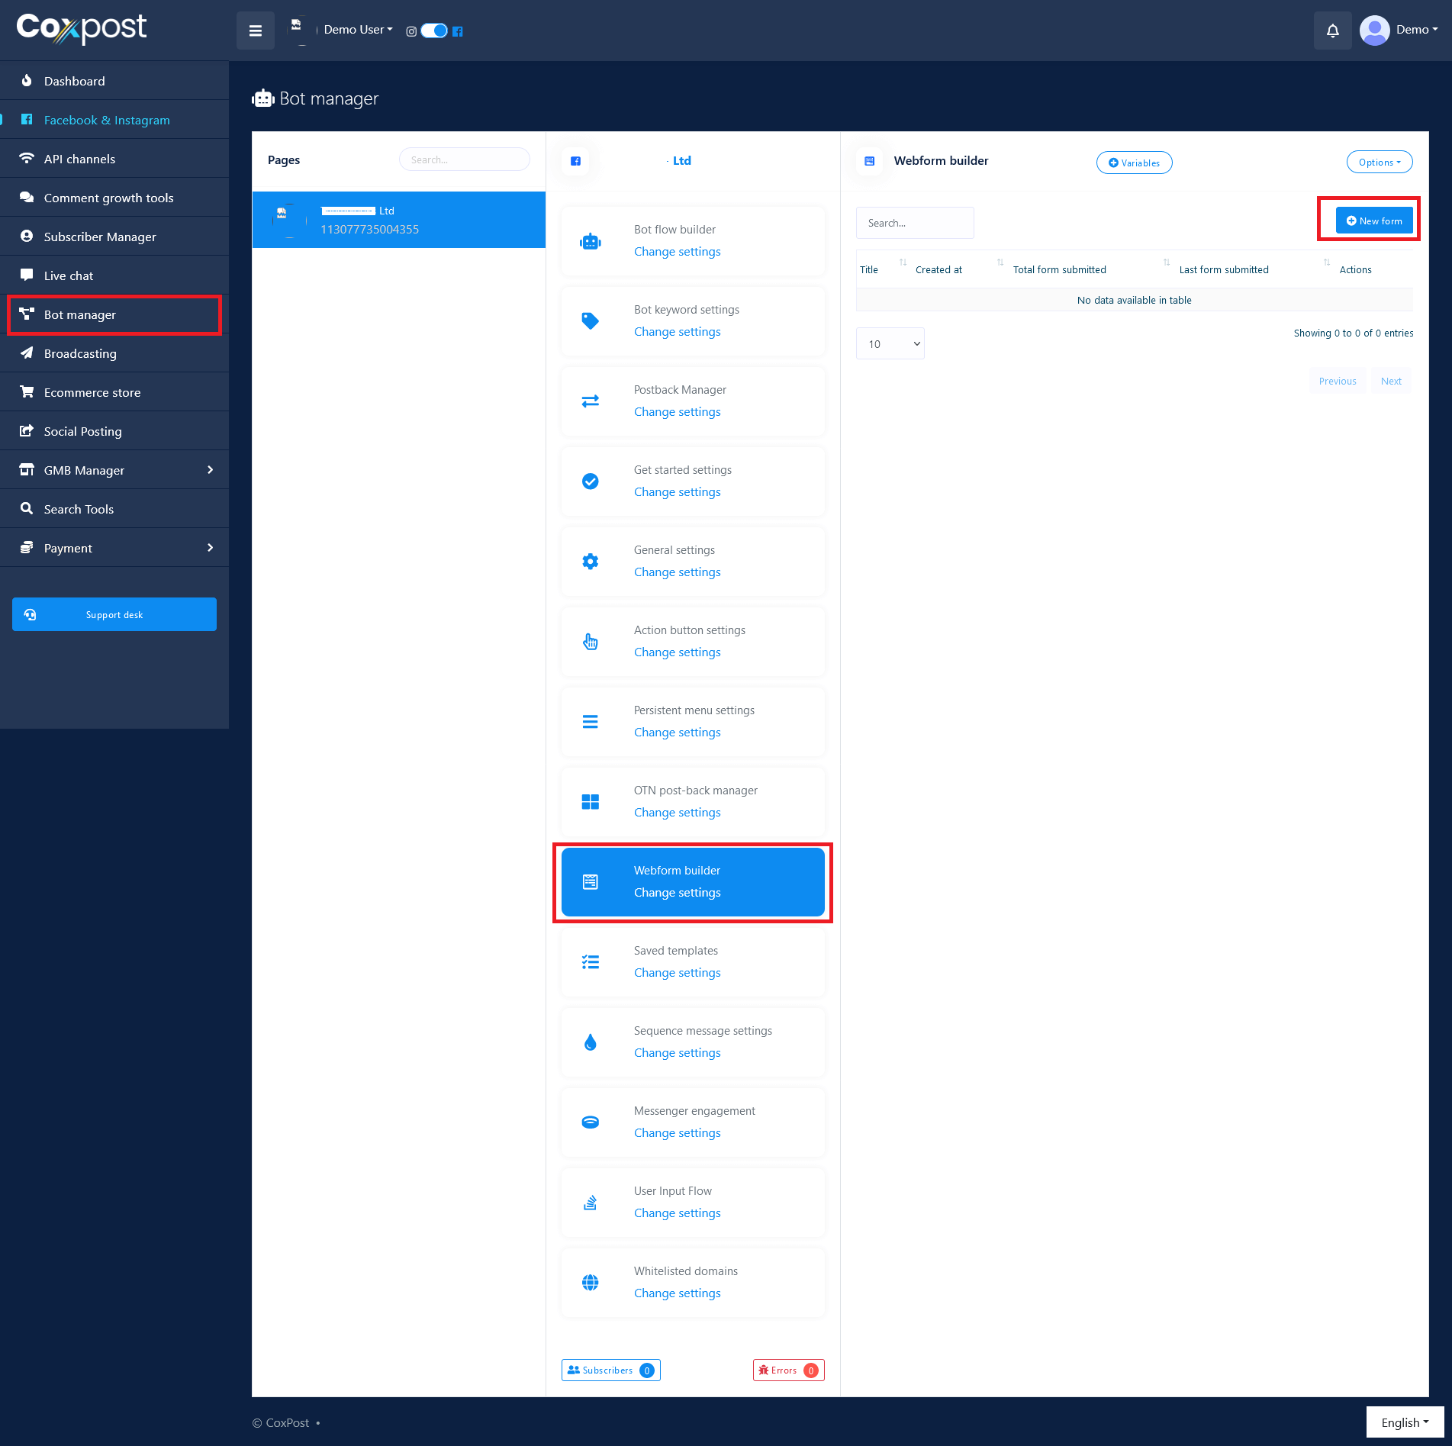The height and width of the screenshot is (1446, 1452).
Task: Open the Options dropdown
Action: point(1379,163)
